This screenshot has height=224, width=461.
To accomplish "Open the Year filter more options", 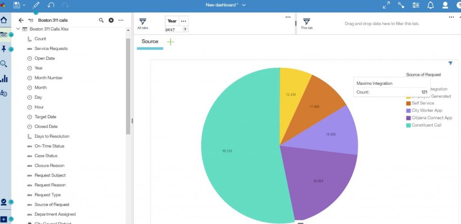I will (183, 21).
